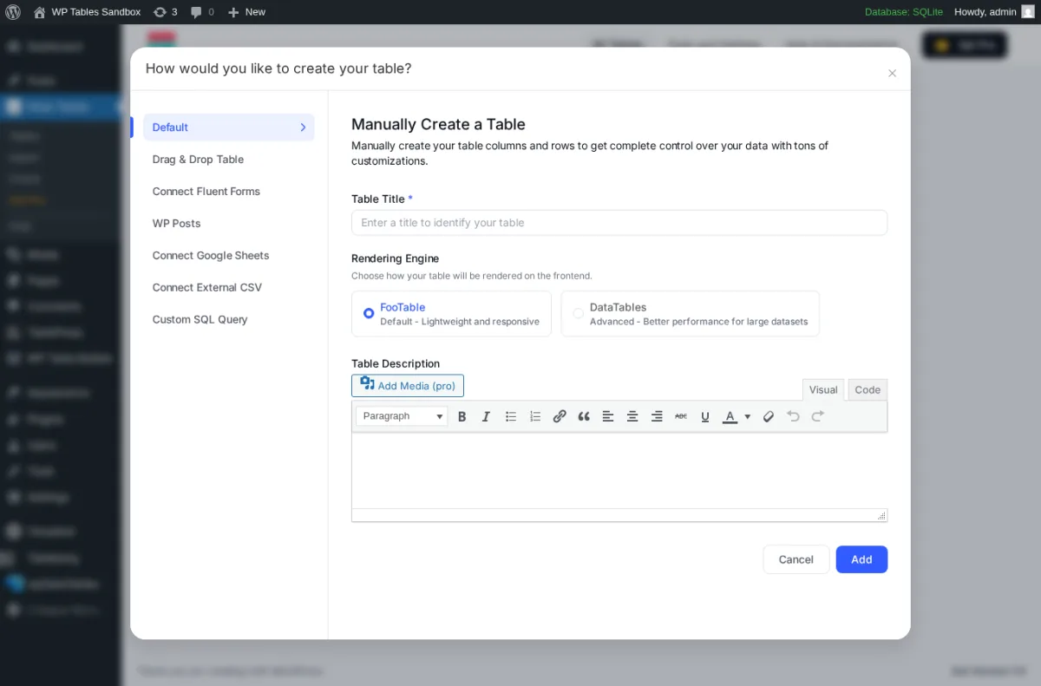1041x686 pixels.
Task: Open the New content menu
Action: click(247, 12)
